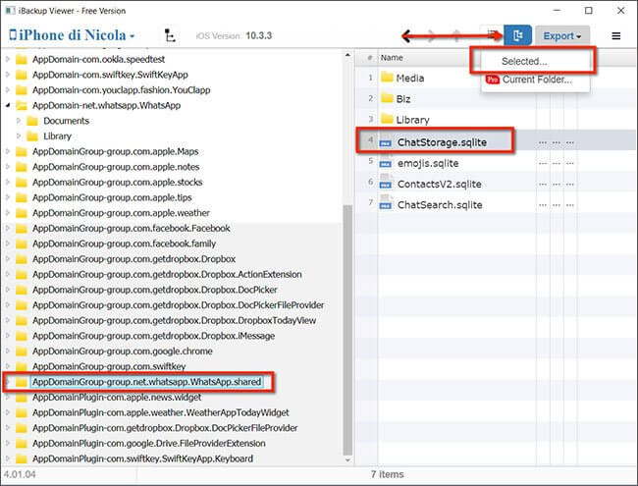Viewport: 638px width, 486px height.
Task: Select AppDomainGroup-group.com.facebook.family in tree
Action: point(124,243)
